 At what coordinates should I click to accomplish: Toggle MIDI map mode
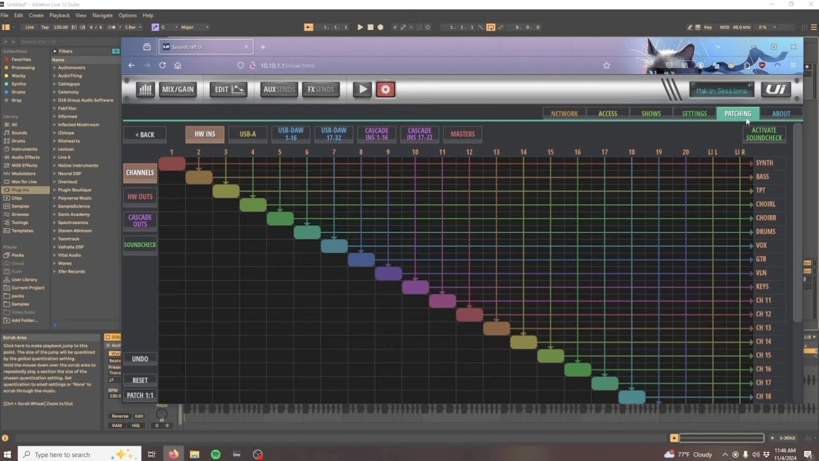(x=724, y=27)
